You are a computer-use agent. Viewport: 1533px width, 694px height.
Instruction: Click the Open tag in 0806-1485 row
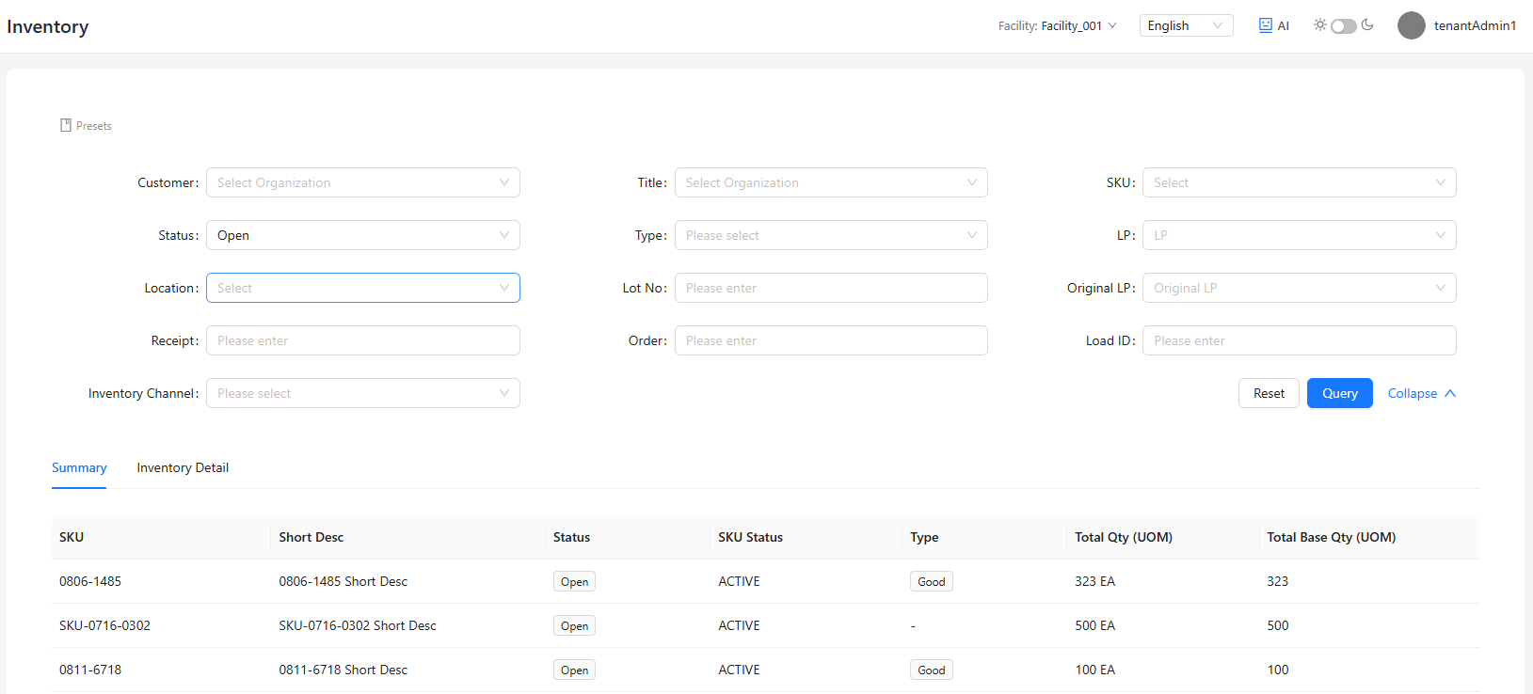pos(574,581)
